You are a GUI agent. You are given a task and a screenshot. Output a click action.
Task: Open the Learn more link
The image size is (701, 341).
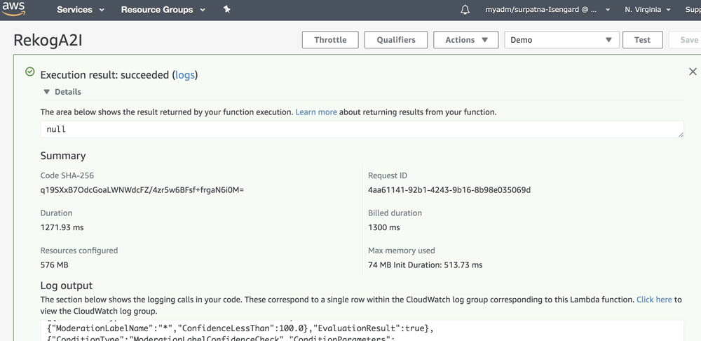316,112
